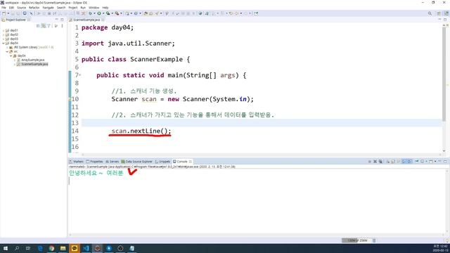Click Collapse All in Project Explorer
The width and height of the screenshot is (450, 253).
tap(38, 26)
